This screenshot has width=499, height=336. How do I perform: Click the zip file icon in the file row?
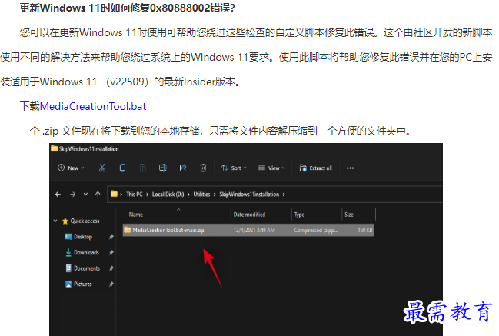[128, 230]
